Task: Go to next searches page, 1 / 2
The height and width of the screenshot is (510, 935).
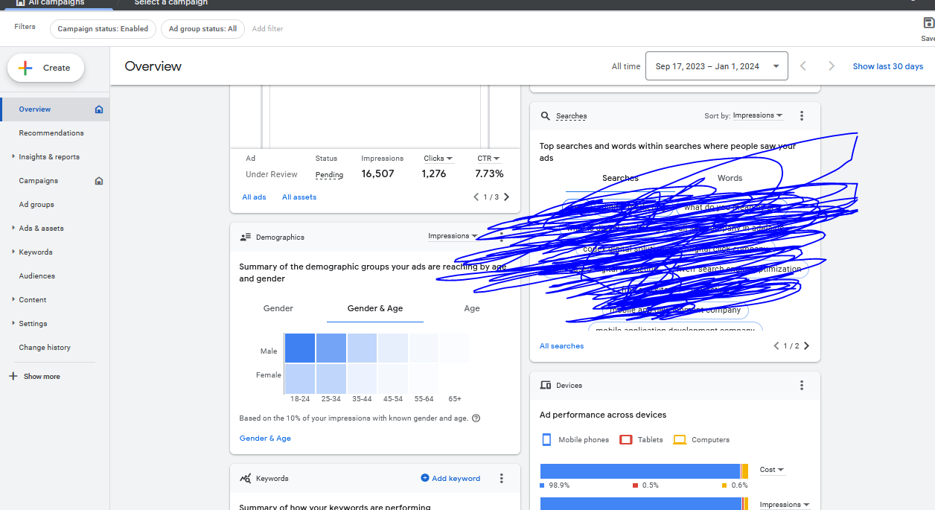Action: (806, 346)
